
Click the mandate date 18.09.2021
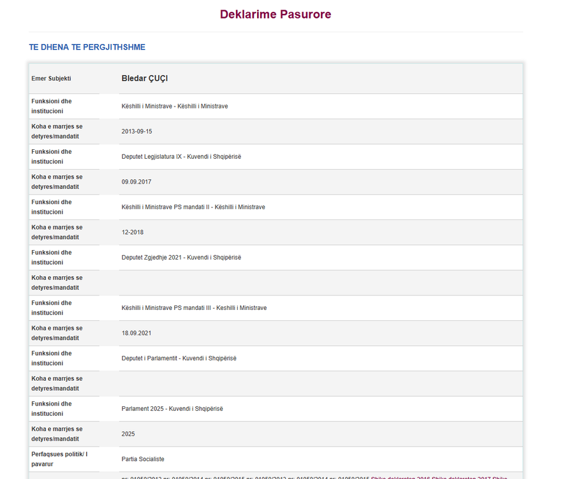click(x=136, y=333)
